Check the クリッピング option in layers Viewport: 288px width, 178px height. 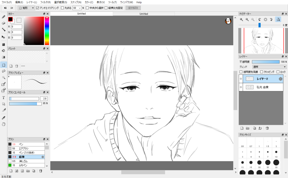[x=262, y=72]
